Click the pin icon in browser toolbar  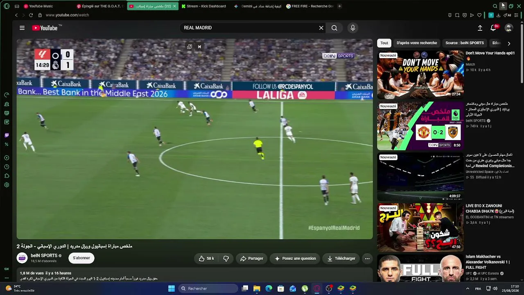pos(450,15)
